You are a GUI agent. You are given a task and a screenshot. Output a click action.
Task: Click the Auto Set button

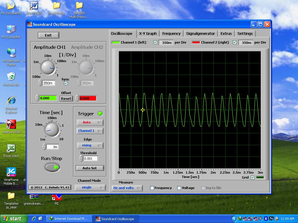(x=90, y=168)
